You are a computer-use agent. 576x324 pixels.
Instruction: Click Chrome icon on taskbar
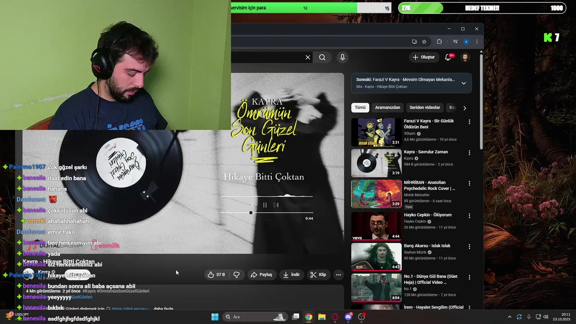309,317
